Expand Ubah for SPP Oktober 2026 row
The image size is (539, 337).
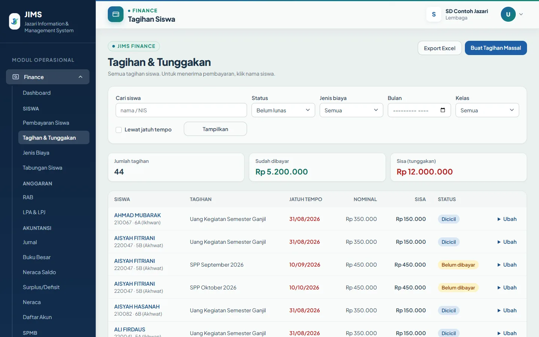tap(507, 288)
